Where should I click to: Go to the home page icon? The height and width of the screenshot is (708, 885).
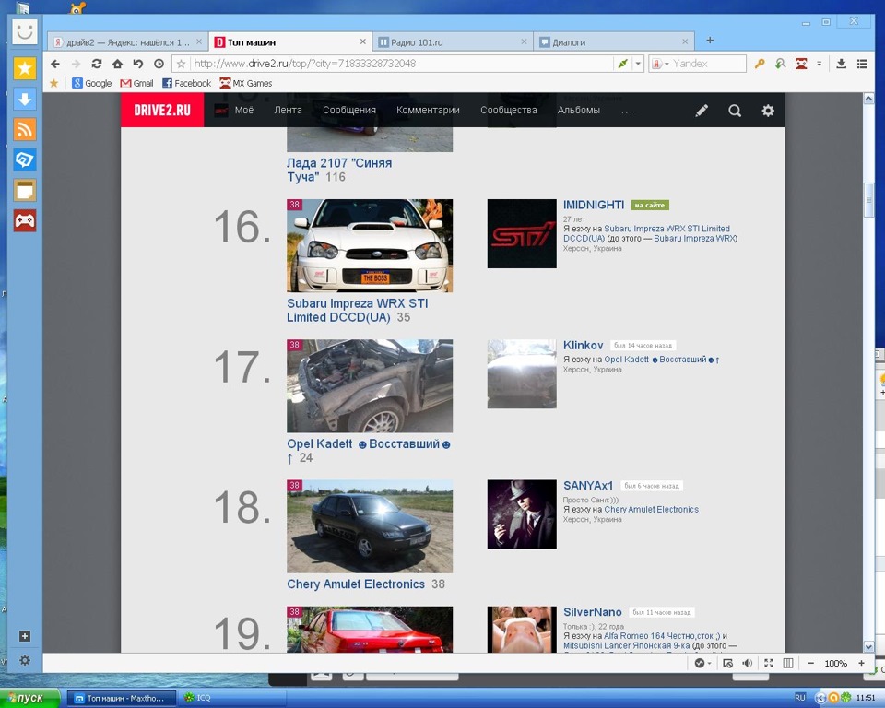117,64
